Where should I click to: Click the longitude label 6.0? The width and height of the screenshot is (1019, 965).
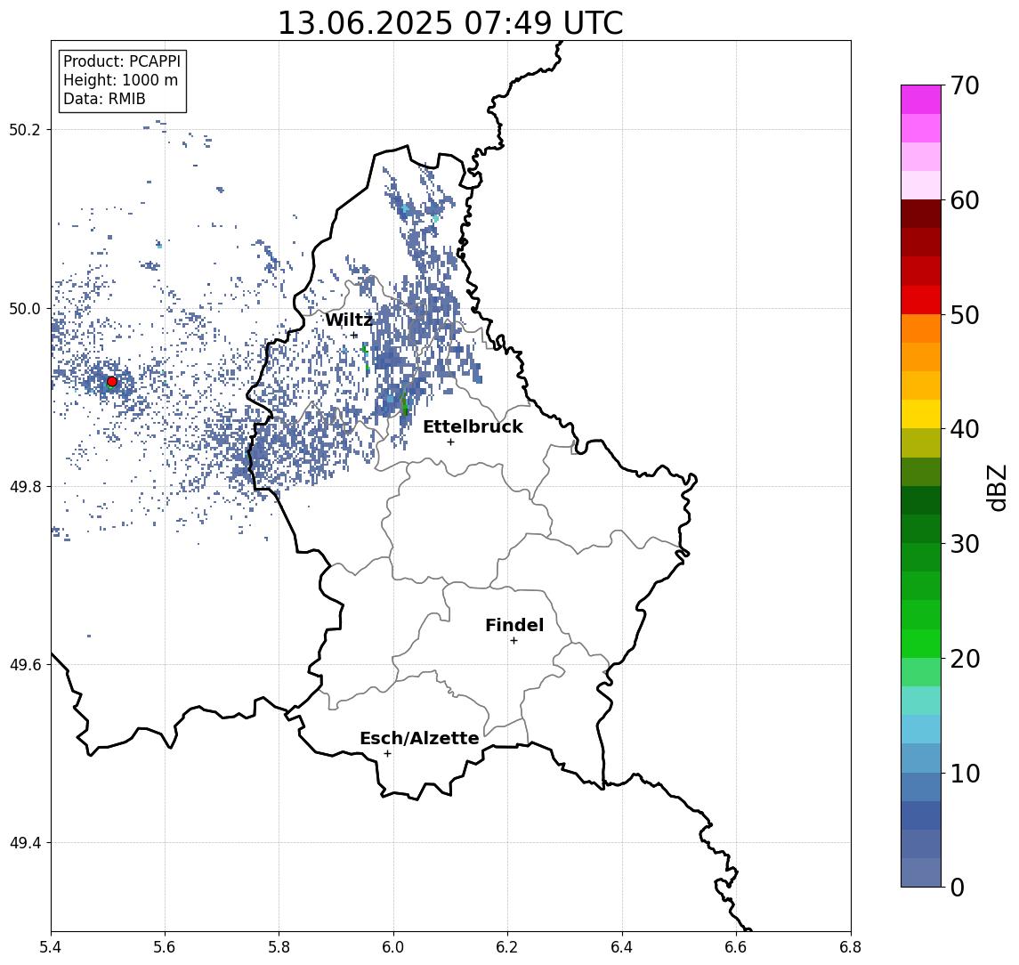click(x=393, y=947)
